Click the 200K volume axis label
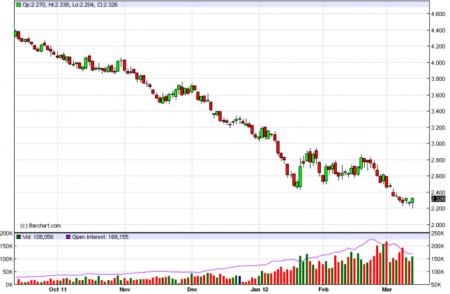450x294 pixels. pos(6,233)
